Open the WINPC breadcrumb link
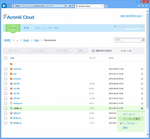This screenshot has width=150, height=139. click(7, 40)
